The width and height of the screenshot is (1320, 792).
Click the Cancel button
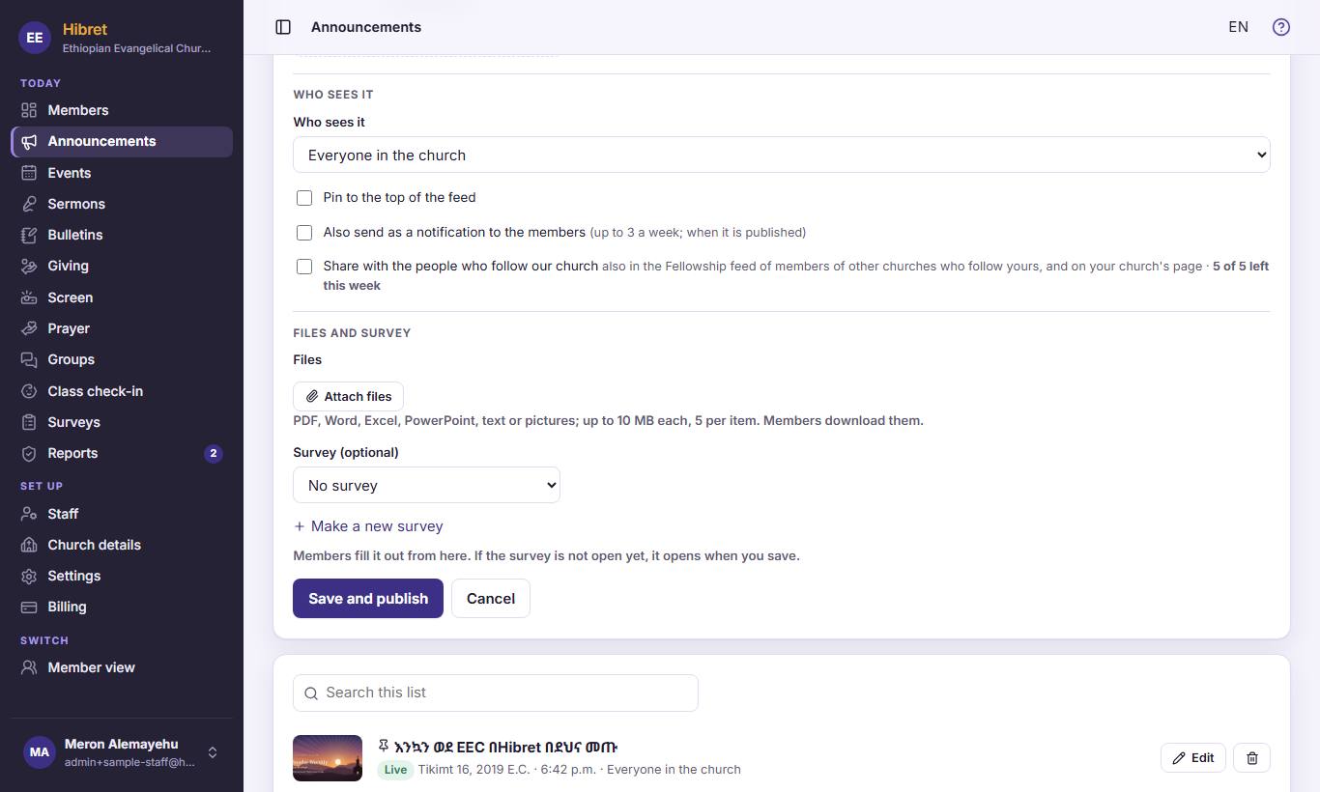[x=491, y=599]
